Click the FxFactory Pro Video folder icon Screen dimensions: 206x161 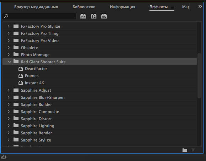coord(16,40)
